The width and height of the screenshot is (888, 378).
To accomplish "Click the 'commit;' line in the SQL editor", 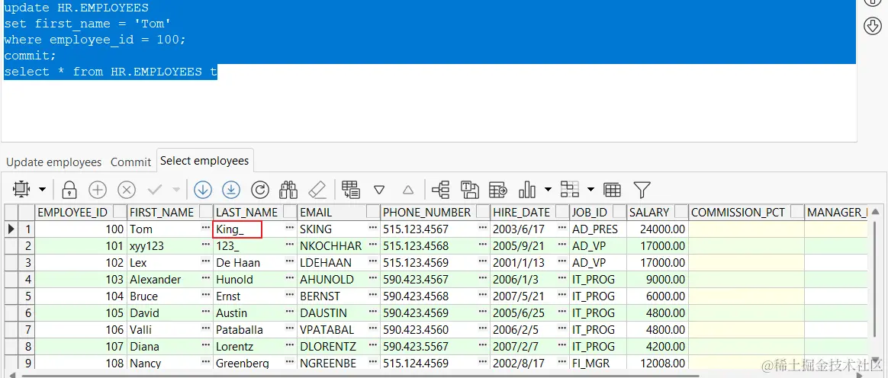I will point(30,56).
